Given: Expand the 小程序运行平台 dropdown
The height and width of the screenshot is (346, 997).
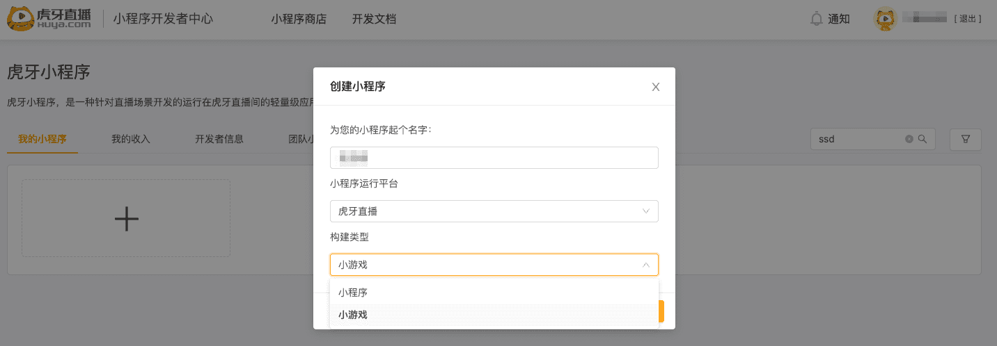Looking at the screenshot, I should (494, 211).
